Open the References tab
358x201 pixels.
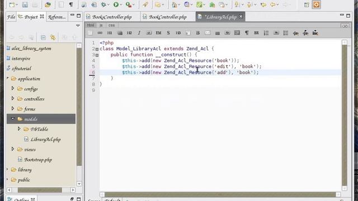pos(56,17)
